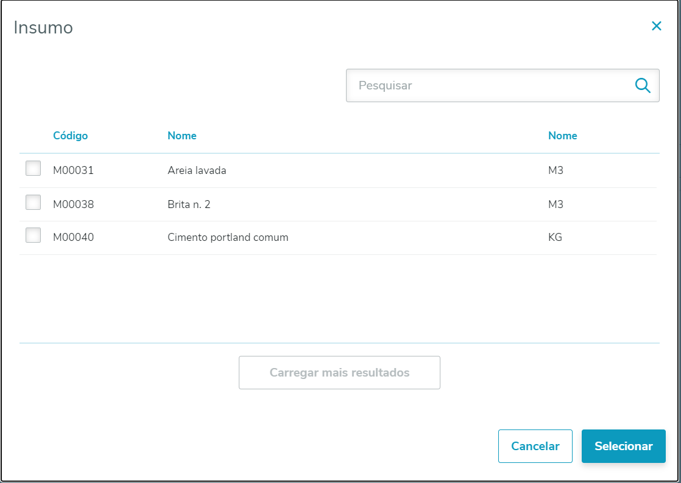Click code M00040 in the table
The height and width of the screenshot is (483, 681).
pyautogui.click(x=73, y=237)
